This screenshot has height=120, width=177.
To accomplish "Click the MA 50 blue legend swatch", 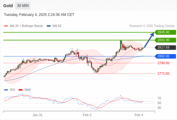I will [x=49, y=26].
